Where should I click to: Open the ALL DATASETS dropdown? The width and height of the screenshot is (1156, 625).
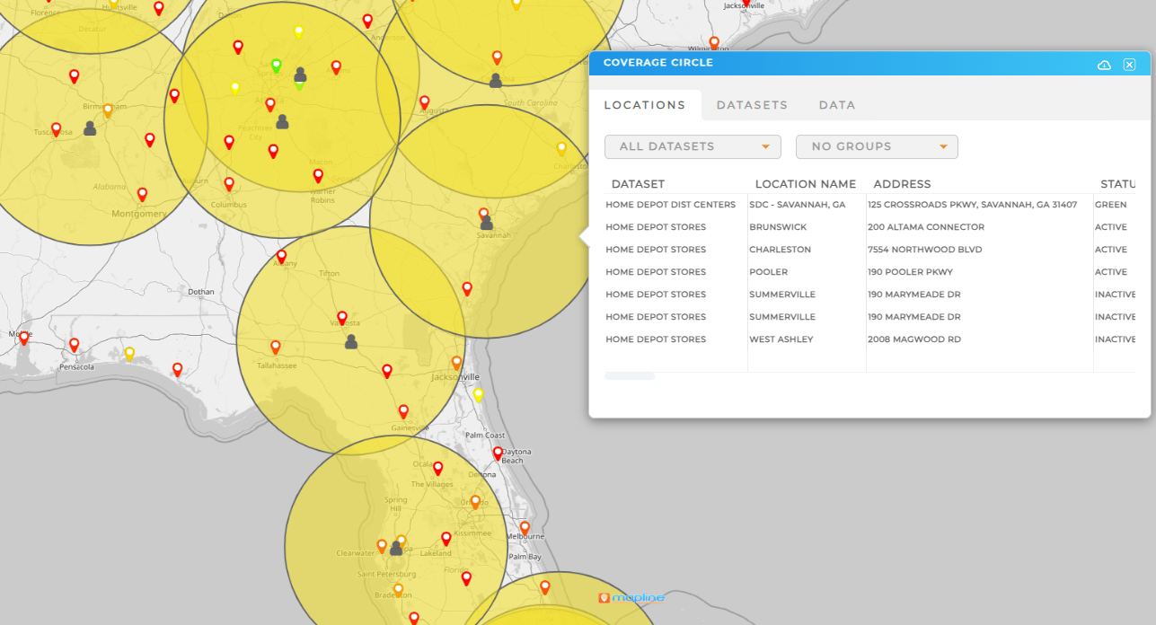693,146
